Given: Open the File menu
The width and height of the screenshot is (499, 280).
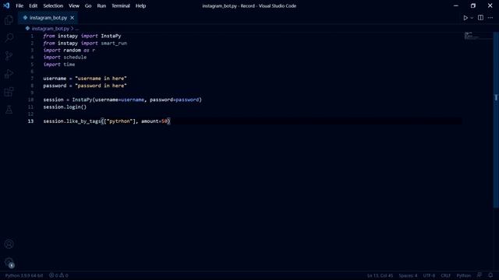Looking at the screenshot, I should [x=19, y=5].
